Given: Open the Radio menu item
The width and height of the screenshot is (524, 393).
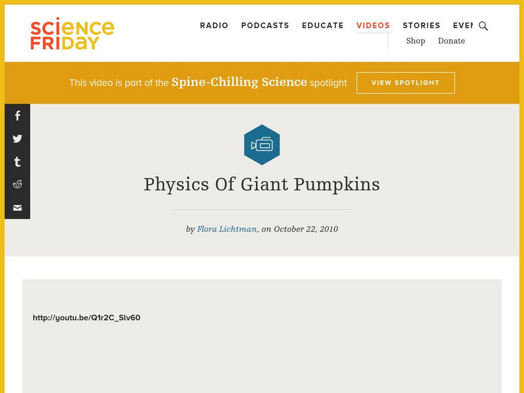Looking at the screenshot, I should tap(214, 26).
